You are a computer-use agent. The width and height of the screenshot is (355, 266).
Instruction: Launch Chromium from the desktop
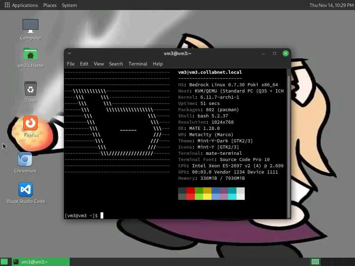[x=25, y=159]
